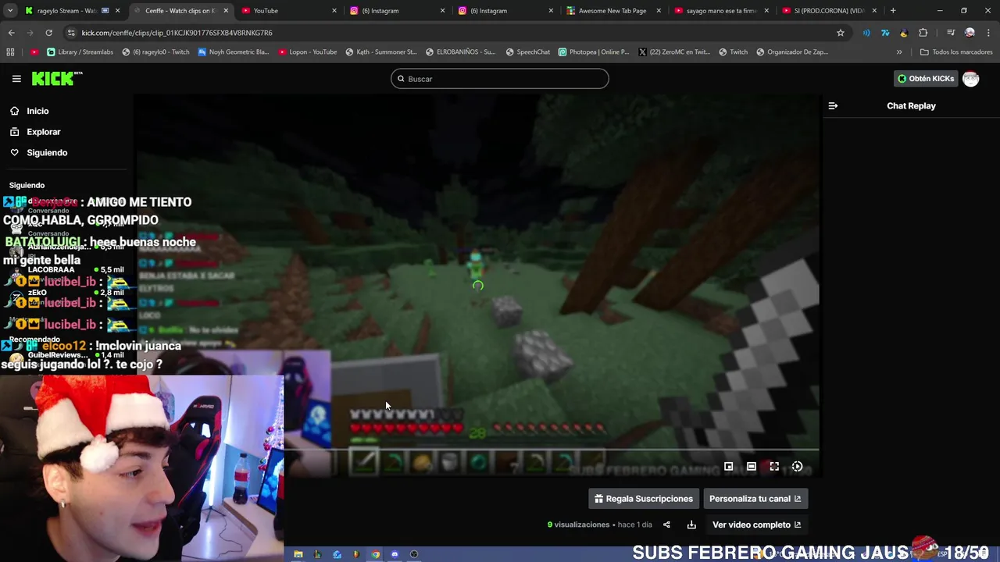This screenshot has width=1000, height=562.
Task: Go forward with the browser forward arrow
Action: tap(30, 33)
